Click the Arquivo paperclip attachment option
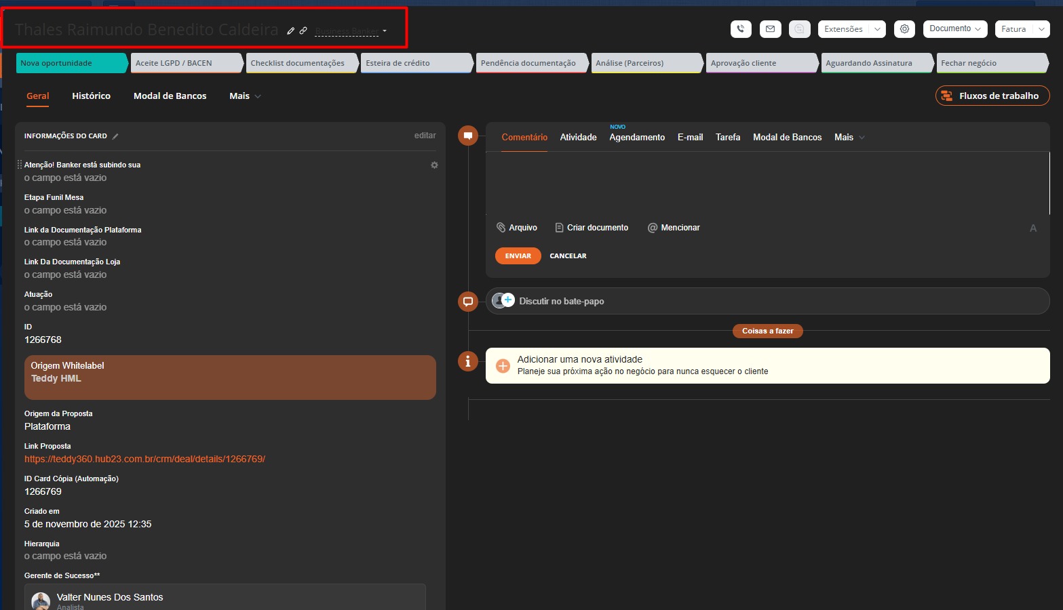 pyautogui.click(x=517, y=228)
